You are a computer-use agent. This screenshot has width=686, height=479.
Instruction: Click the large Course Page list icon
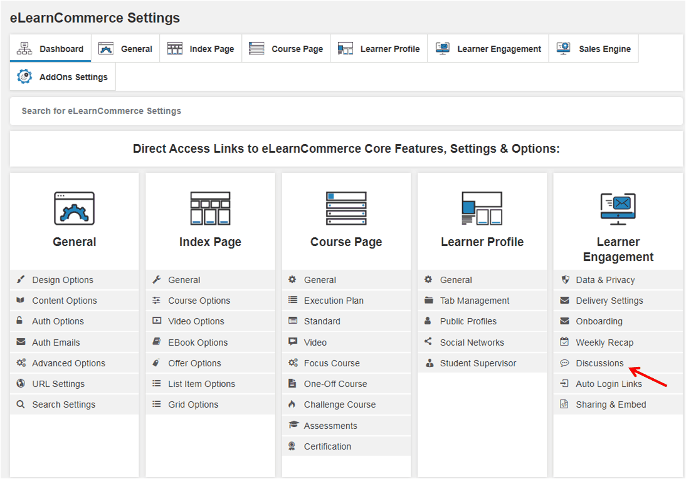coord(346,209)
